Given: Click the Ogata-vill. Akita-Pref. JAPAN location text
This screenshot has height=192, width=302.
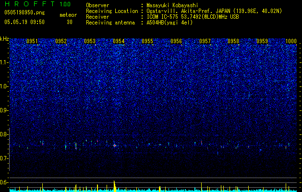Looking at the screenshot, I should coord(214,11).
